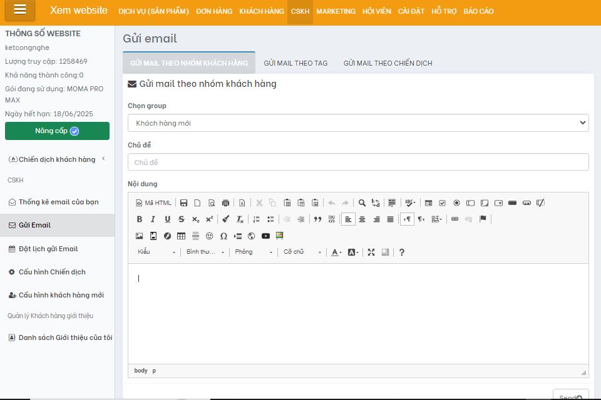The width and height of the screenshot is (601, 400).
Task: Insert a table in the editor
Action: click(181, 236)
